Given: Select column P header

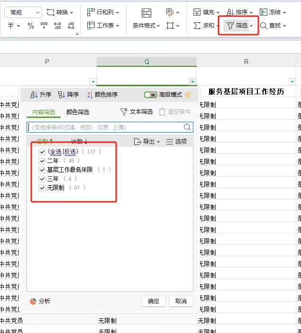Looking at the screenshot, I should tap(47, 62).
